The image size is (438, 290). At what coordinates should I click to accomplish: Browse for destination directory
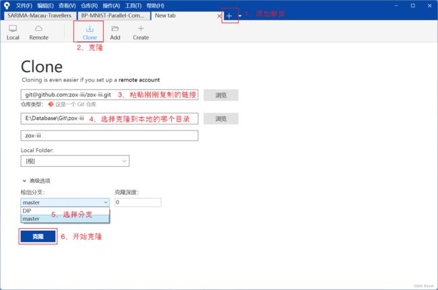[x=220, y=119]
